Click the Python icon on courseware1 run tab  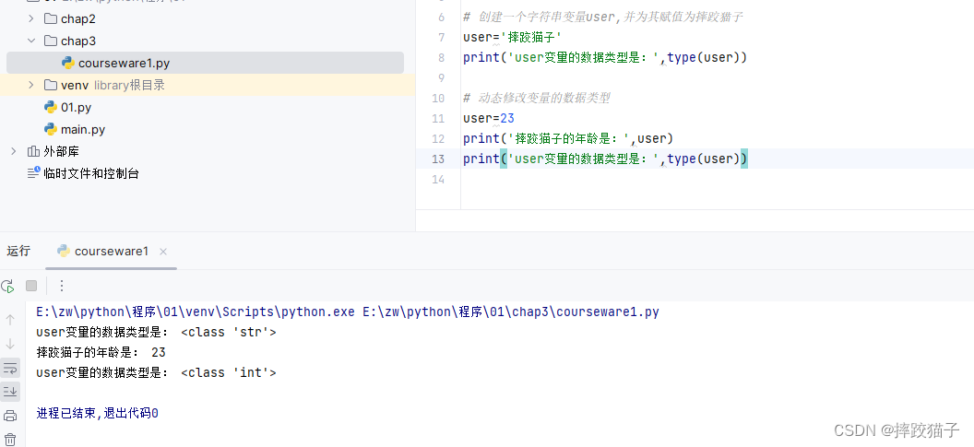[63, 251]
